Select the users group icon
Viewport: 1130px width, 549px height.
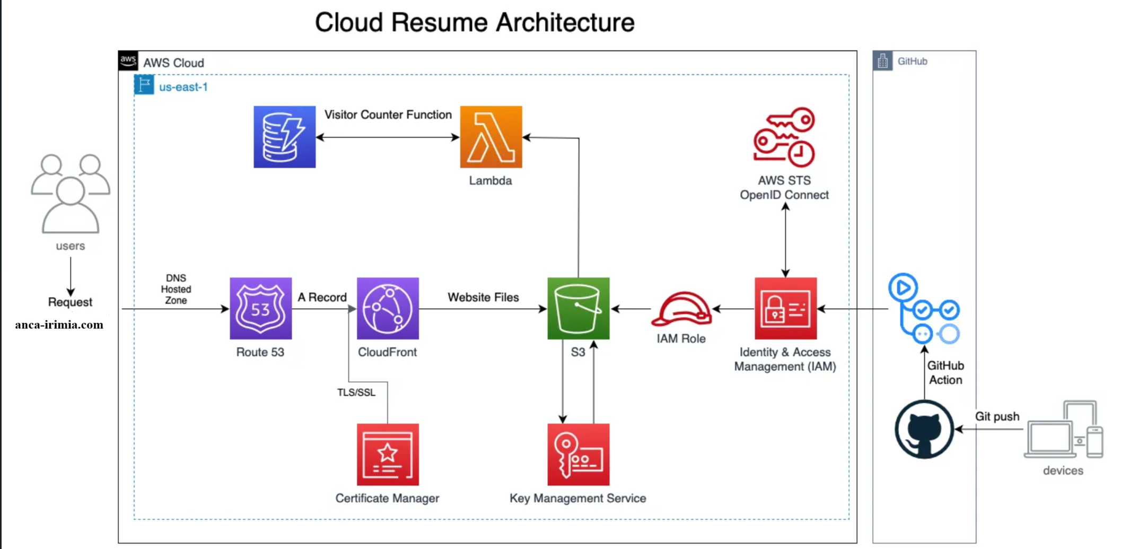click(71, 194)
